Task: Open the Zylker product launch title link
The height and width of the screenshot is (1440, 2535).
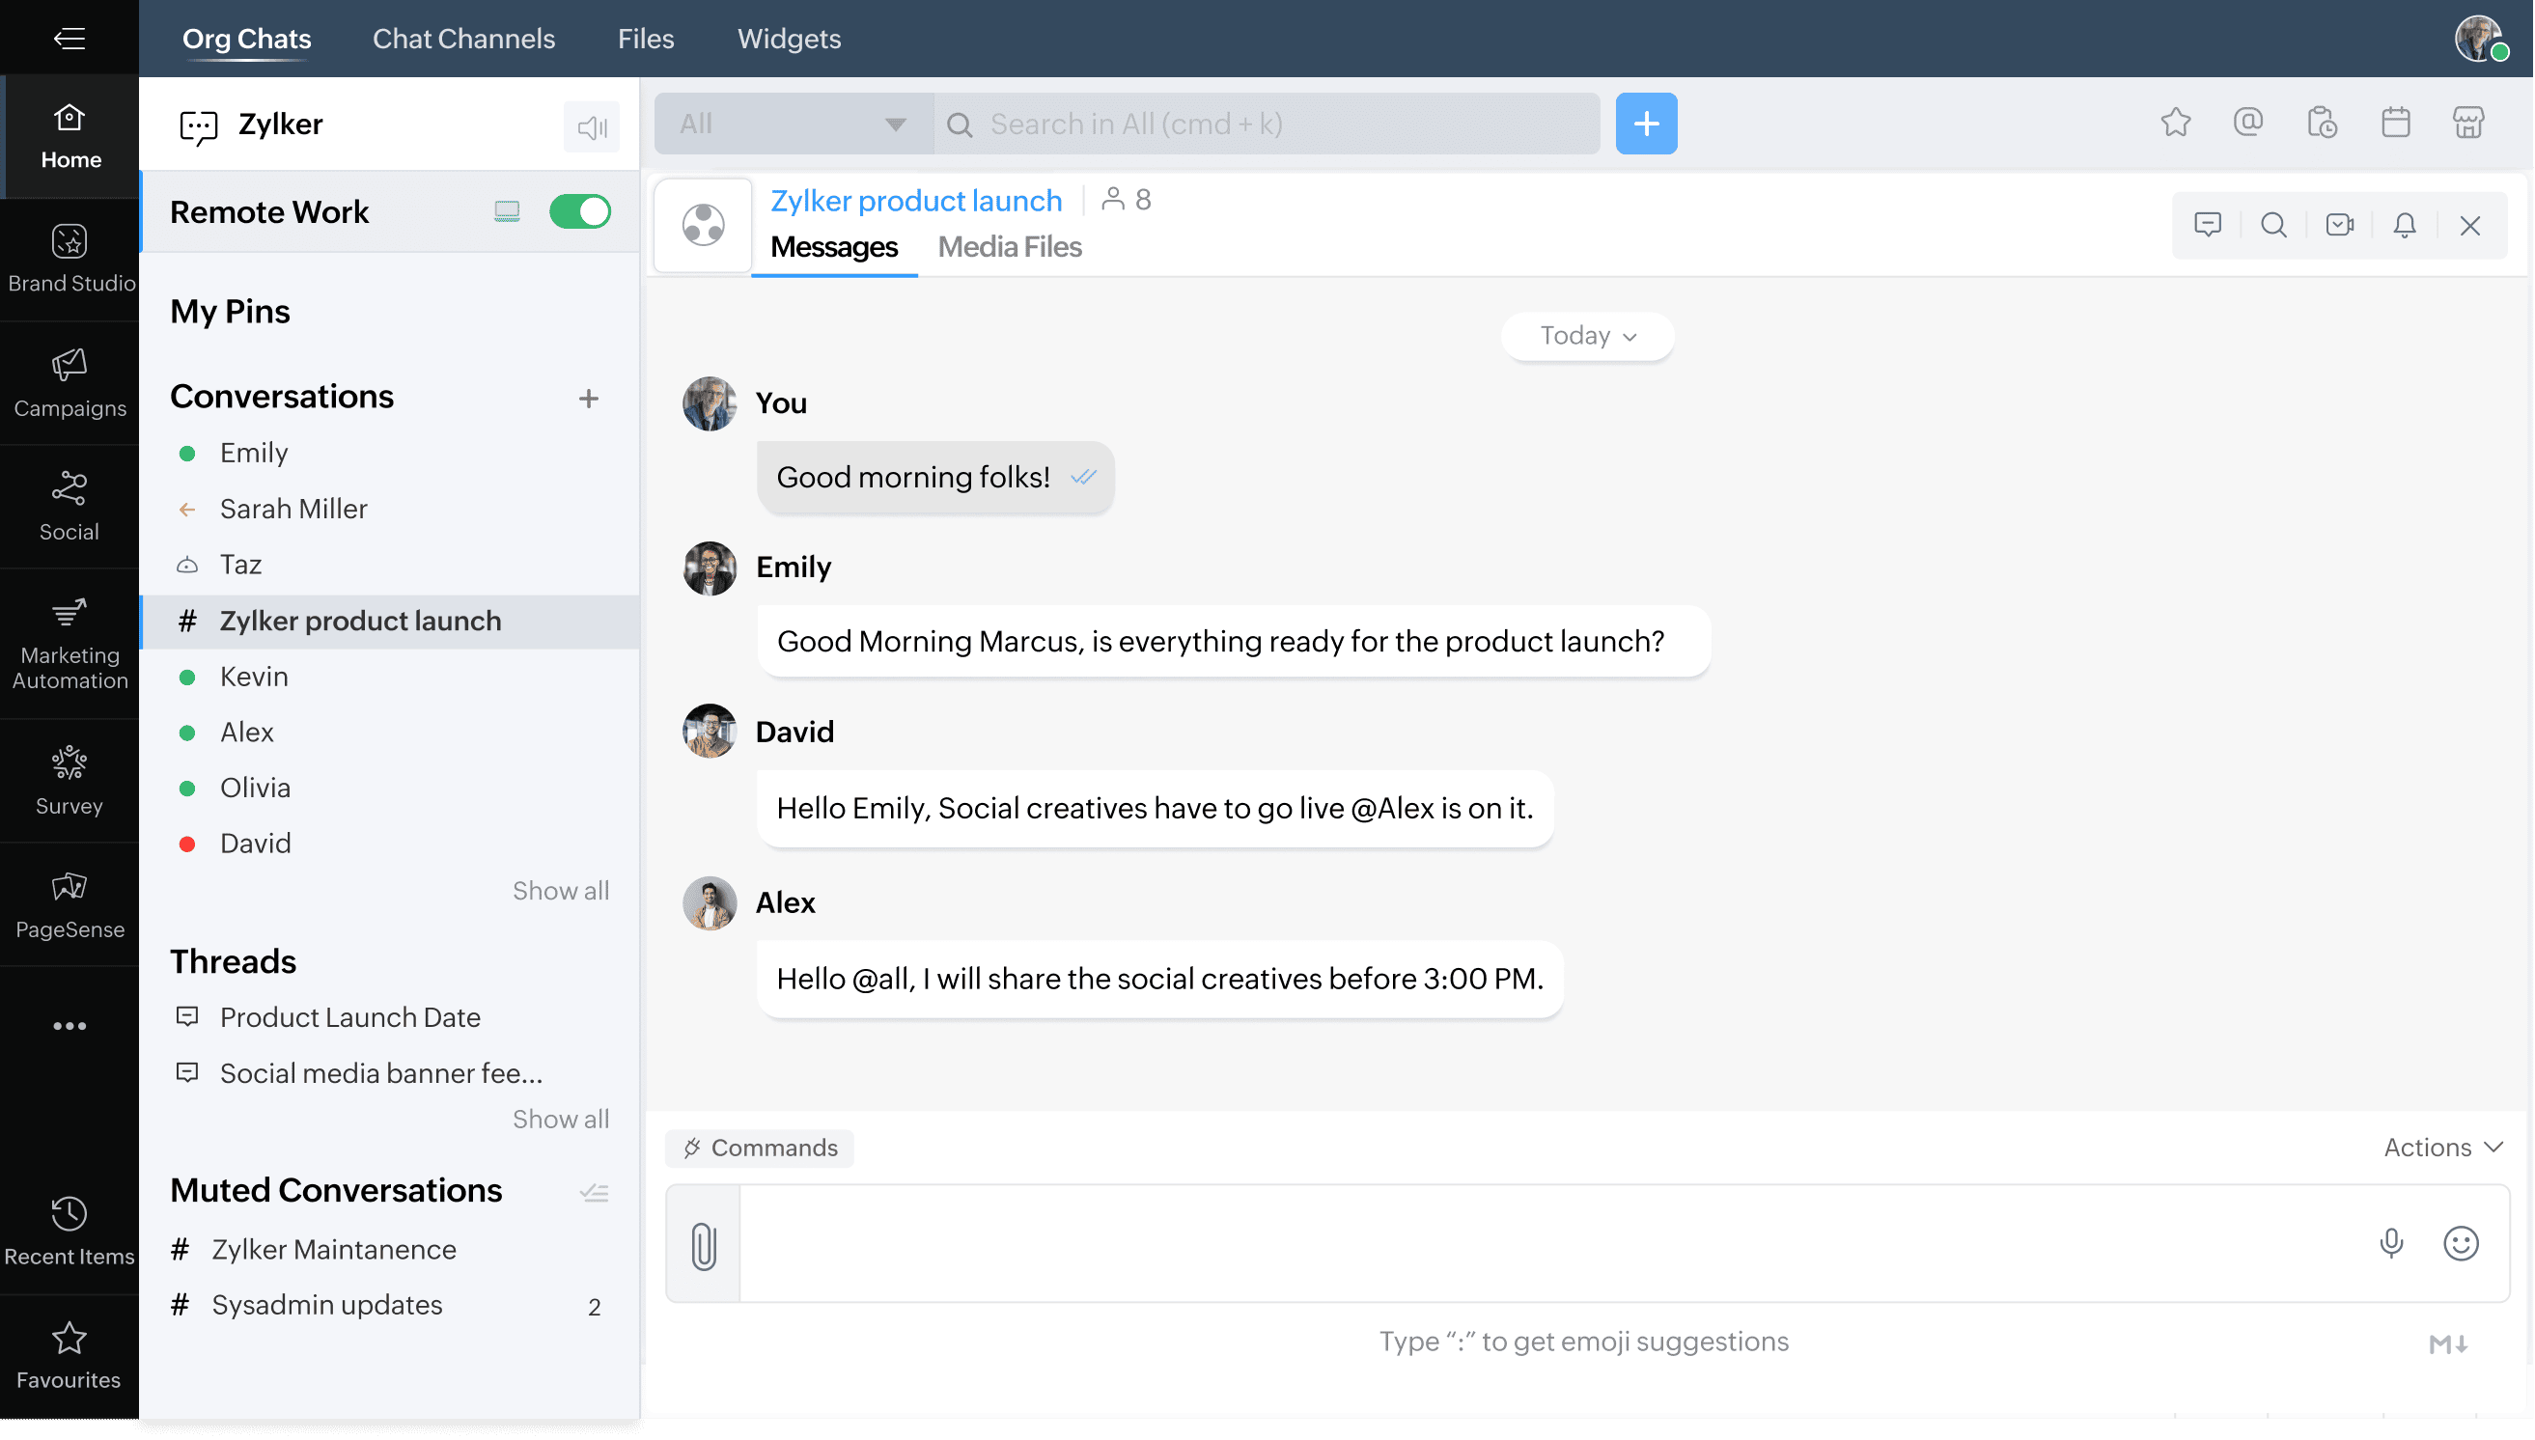Action: 916,201
